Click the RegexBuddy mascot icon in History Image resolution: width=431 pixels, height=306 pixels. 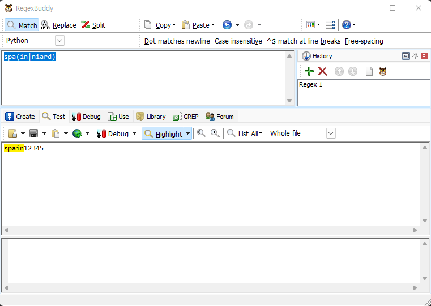tap(383, 71)
